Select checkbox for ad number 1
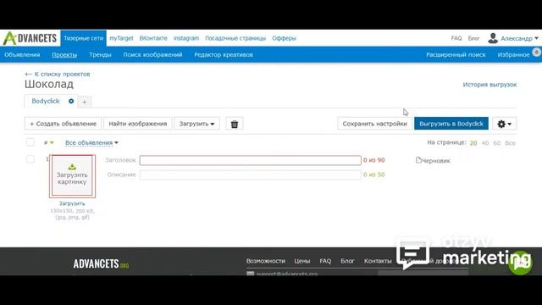The width and height of the screenshot is (542, 305). click(30, 159)
